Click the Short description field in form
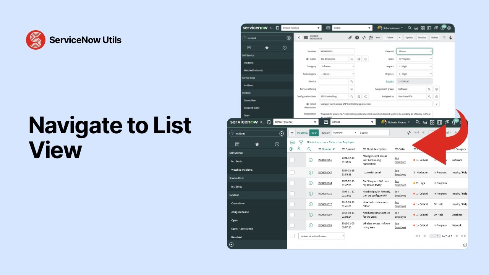Screen dimensions: 489x275 [x=376, y=104]
